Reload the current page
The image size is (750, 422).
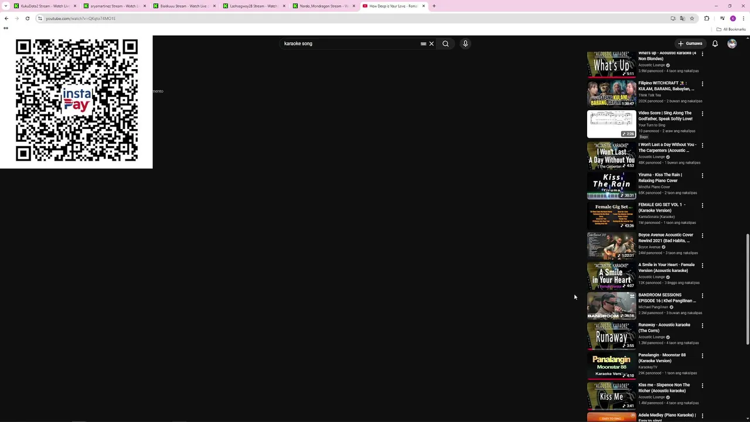(x=27, y=18)
